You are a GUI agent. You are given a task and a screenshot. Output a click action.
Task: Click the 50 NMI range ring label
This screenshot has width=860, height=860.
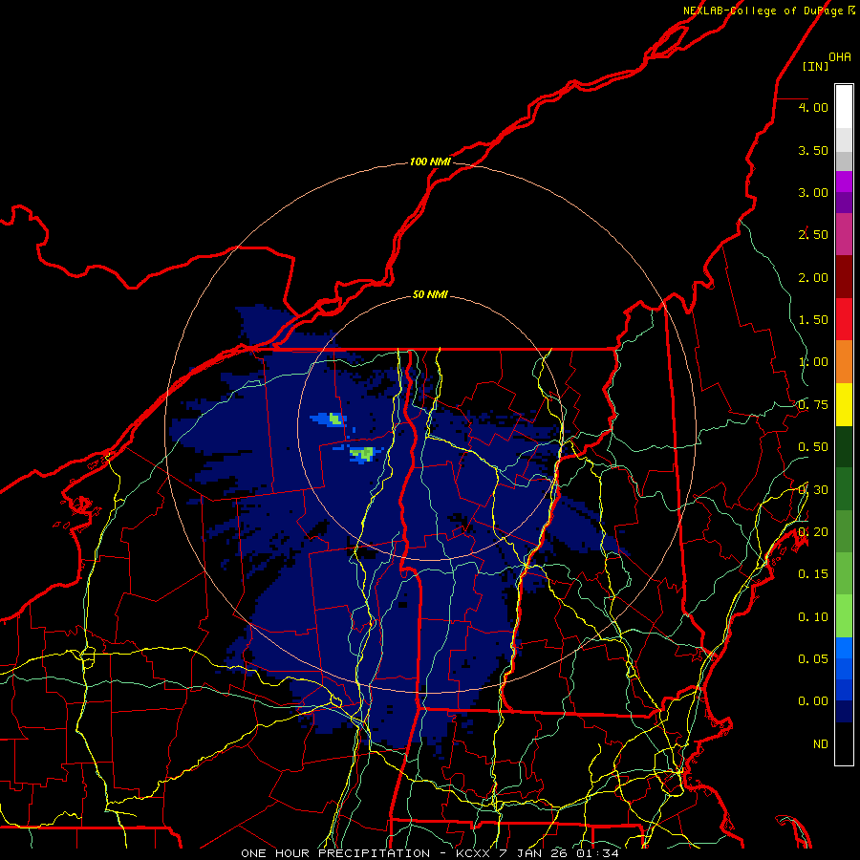point(430,294)
